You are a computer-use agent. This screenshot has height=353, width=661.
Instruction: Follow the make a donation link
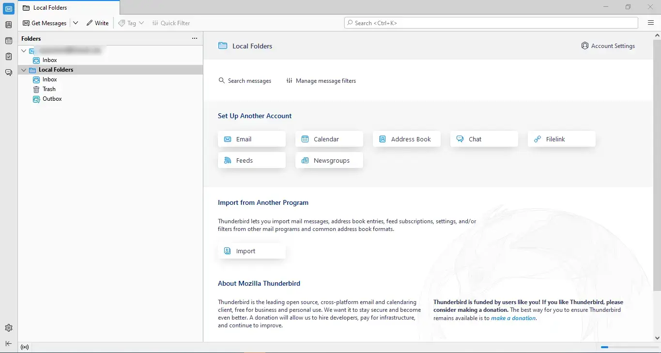pyautogui.click(x=513, y=318)
